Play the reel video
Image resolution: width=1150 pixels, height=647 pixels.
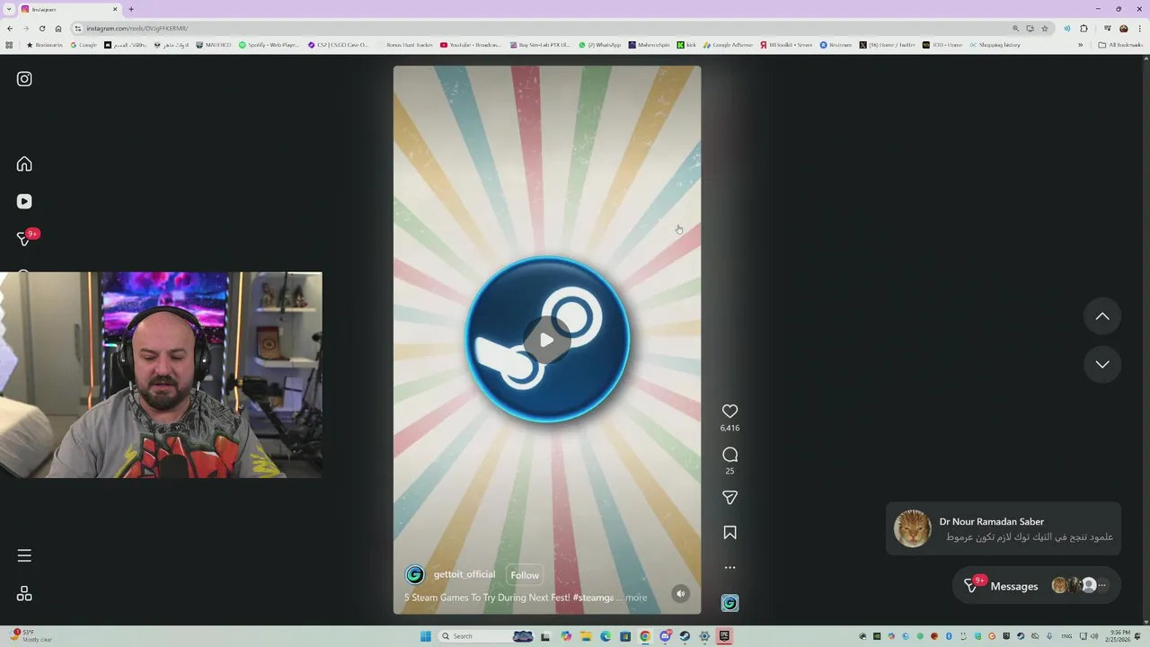tap(546, 340)
